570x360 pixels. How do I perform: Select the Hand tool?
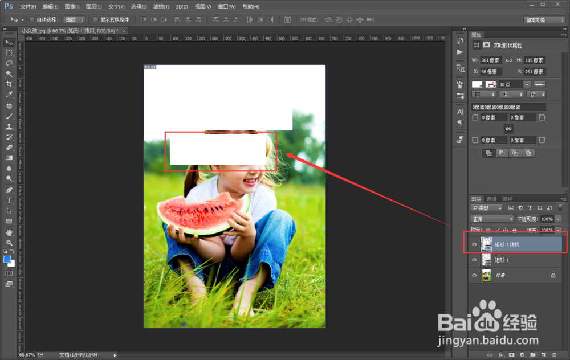point(9,232)
